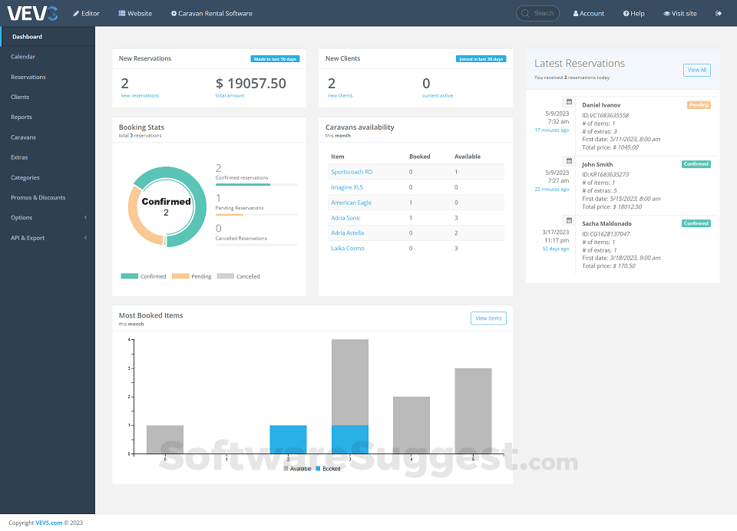This screenshot has height=531, width=737.
Task: Expand the Options sidebar submenu
Action: tap(48, 218)
